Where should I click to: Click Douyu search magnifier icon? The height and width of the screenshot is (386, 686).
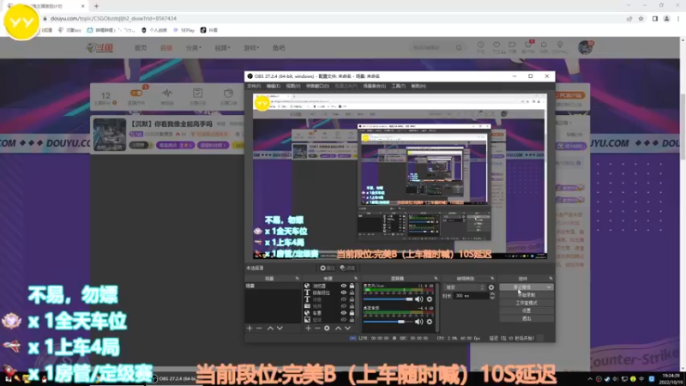click(459, 48)
